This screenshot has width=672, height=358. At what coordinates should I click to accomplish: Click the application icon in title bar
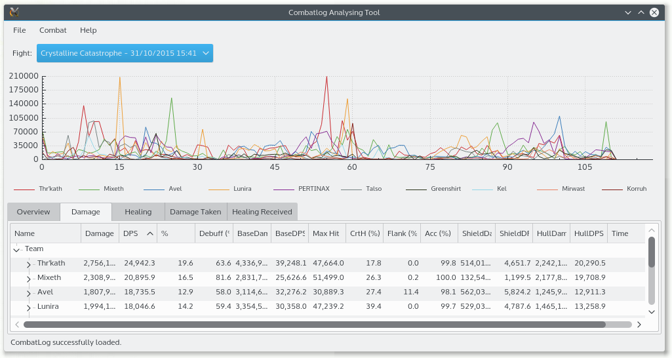click(14, 12)
